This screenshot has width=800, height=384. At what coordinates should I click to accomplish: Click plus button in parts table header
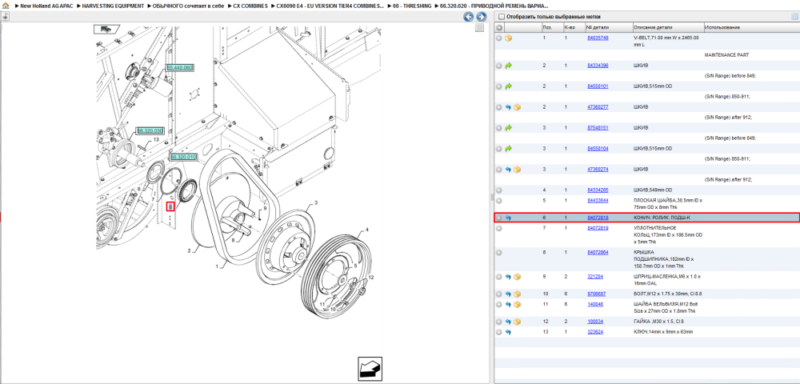(499, 27)
